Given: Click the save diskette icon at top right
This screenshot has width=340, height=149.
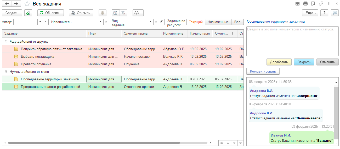Looking at the screenshot, I should (297, 4).
